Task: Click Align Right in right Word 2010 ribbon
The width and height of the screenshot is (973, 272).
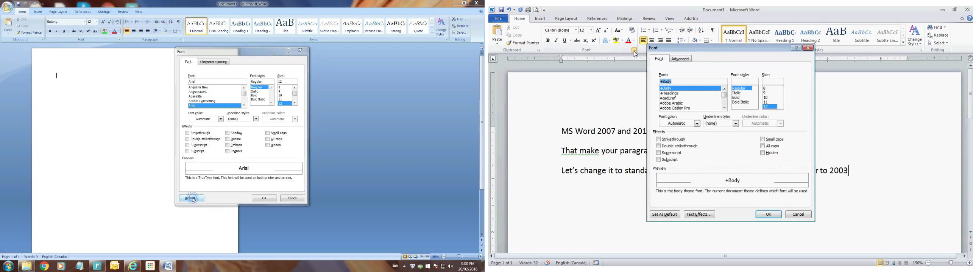Action: (660, 40)
